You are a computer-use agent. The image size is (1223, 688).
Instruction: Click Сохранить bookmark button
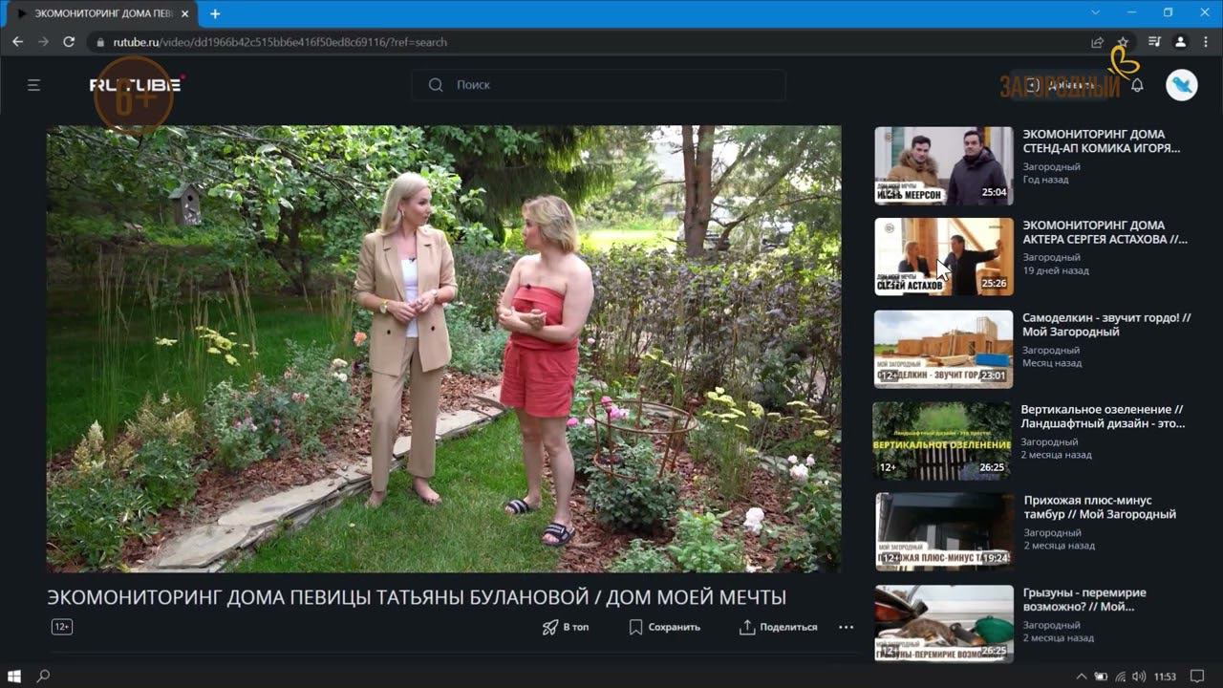(665, 627)
